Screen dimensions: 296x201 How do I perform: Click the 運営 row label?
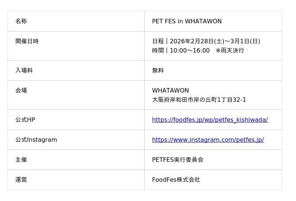tap(21, 180)
